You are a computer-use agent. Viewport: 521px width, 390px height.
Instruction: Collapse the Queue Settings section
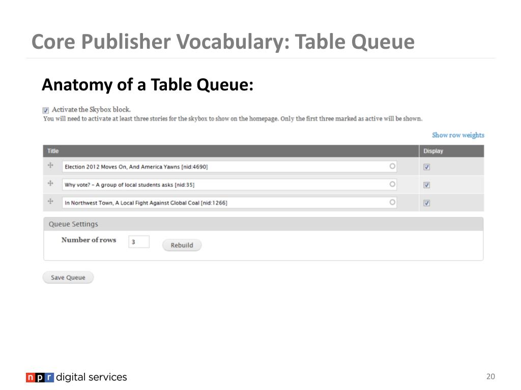click(73, 224)
